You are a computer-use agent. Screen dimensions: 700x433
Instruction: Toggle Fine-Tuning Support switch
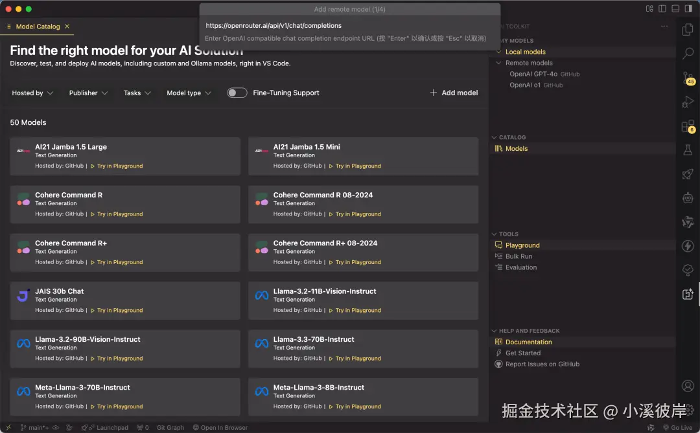tap(237, 93)
